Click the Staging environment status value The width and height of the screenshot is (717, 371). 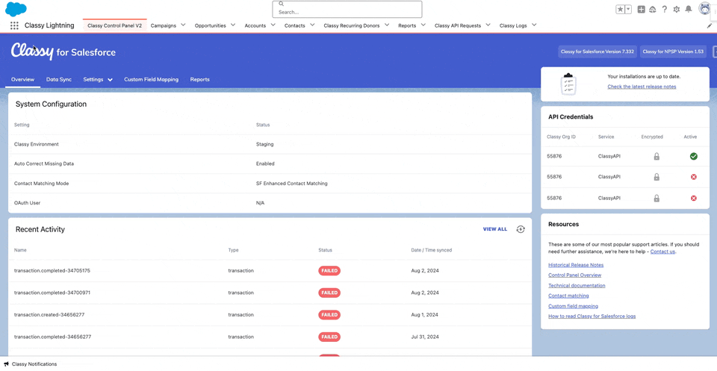pyautogui.click(x=264, y=144)
